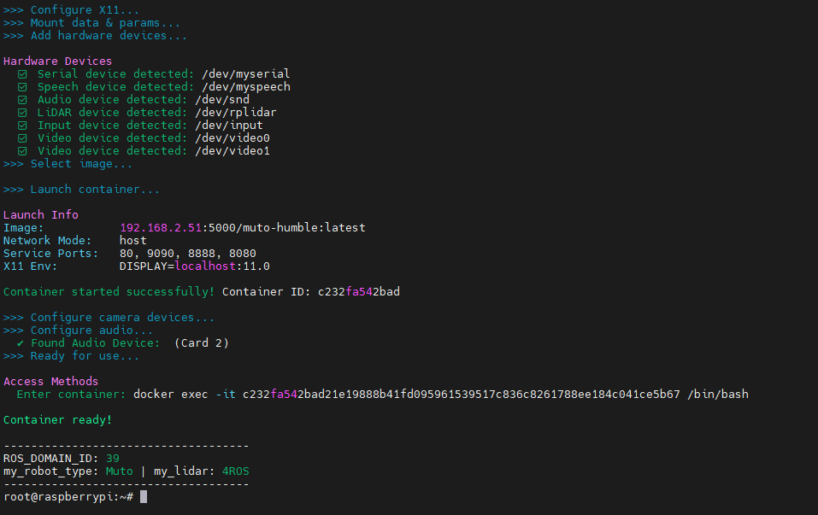Select the "(Card 2)" audio device value
Image resolution: width=818 pixels, height=515 pixels.
pyautogui.click(x=202, y=343)
